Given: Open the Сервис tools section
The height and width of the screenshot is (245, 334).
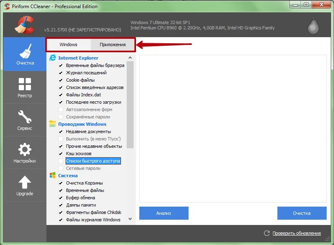Looking at the screenshot, I should pyautogui.click(x=25, y=120).
